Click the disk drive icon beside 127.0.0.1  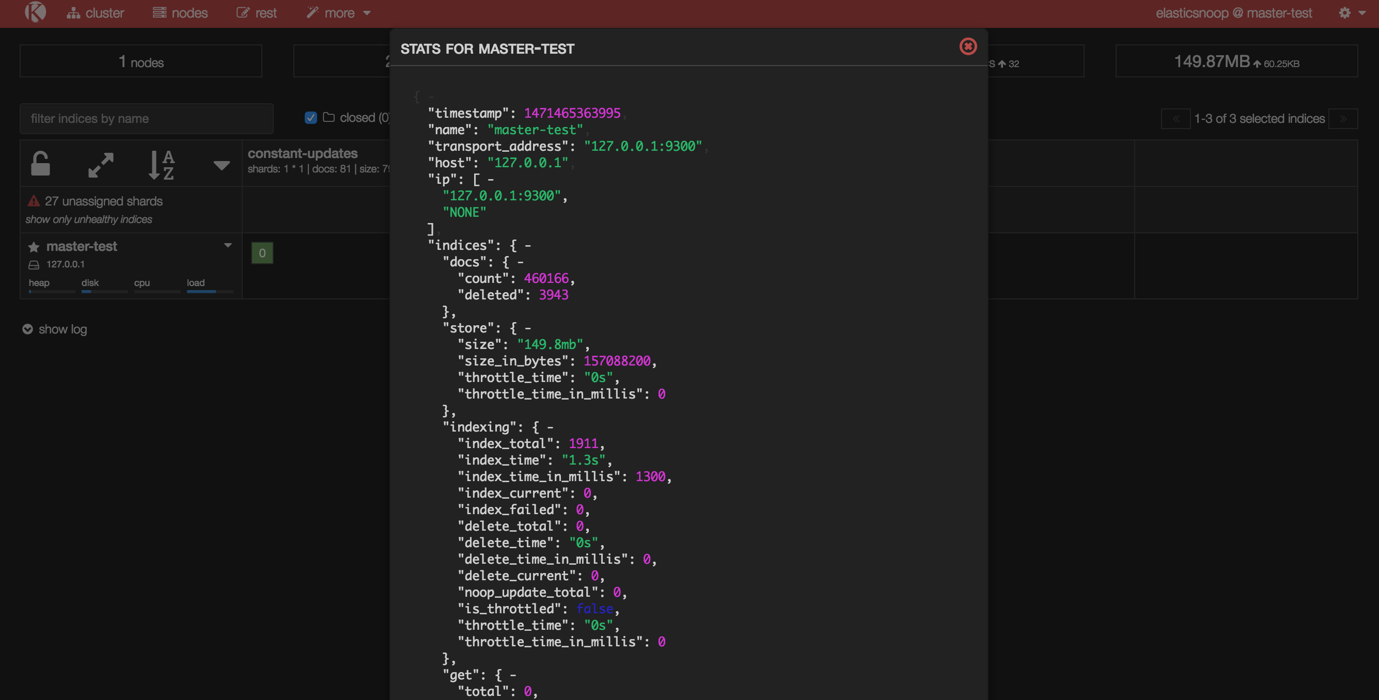(x=34, y=264)
